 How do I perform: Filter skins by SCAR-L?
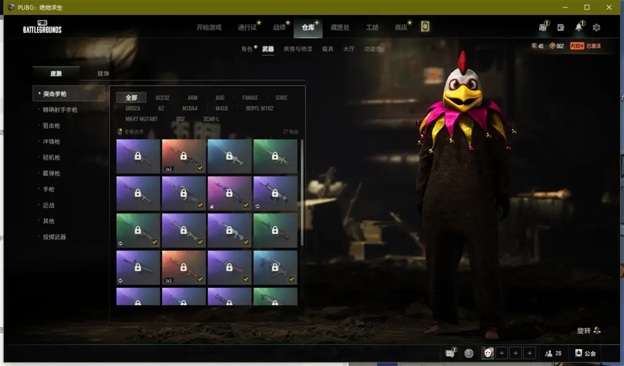coord(211,119)
